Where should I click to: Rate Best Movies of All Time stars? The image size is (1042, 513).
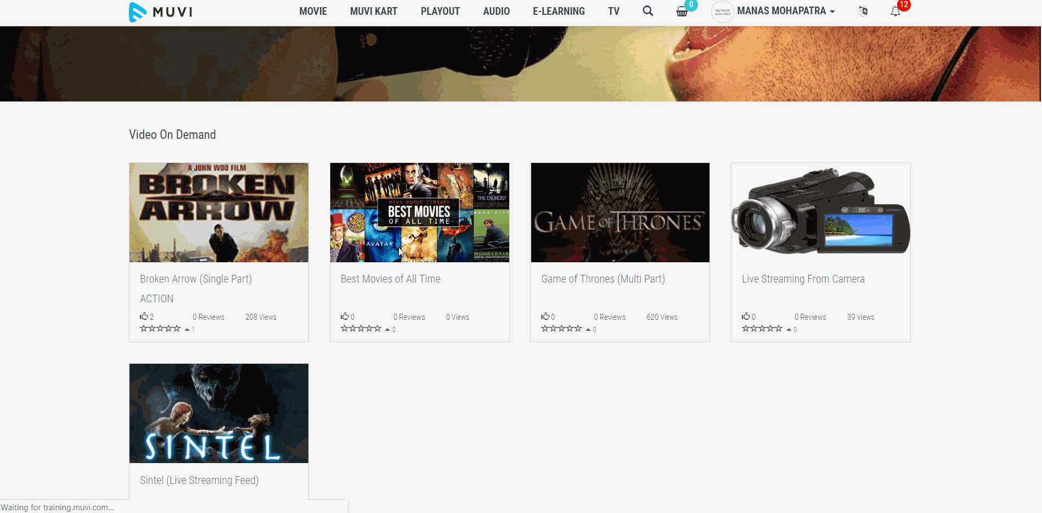[361, 329]
